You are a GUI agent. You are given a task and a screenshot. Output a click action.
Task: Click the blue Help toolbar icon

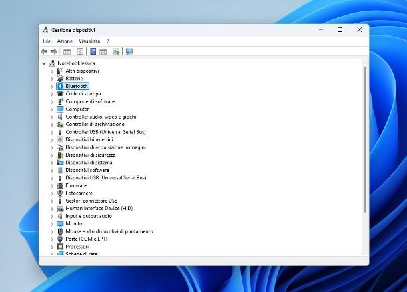click(x=93, y=51)
